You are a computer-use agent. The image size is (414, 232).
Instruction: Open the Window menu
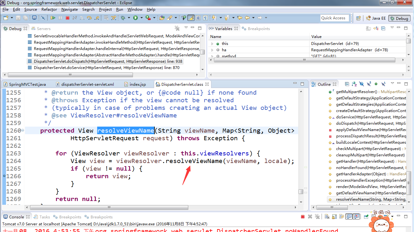click(135, 9)
